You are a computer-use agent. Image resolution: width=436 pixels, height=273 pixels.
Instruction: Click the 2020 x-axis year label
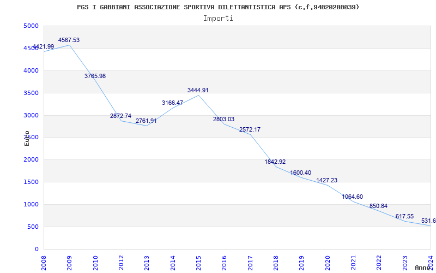328,263
